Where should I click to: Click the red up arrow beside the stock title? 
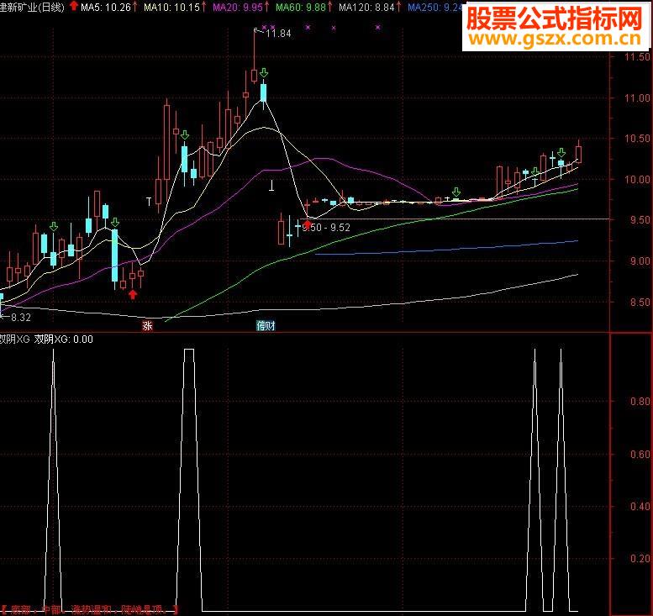click(74, 6)
